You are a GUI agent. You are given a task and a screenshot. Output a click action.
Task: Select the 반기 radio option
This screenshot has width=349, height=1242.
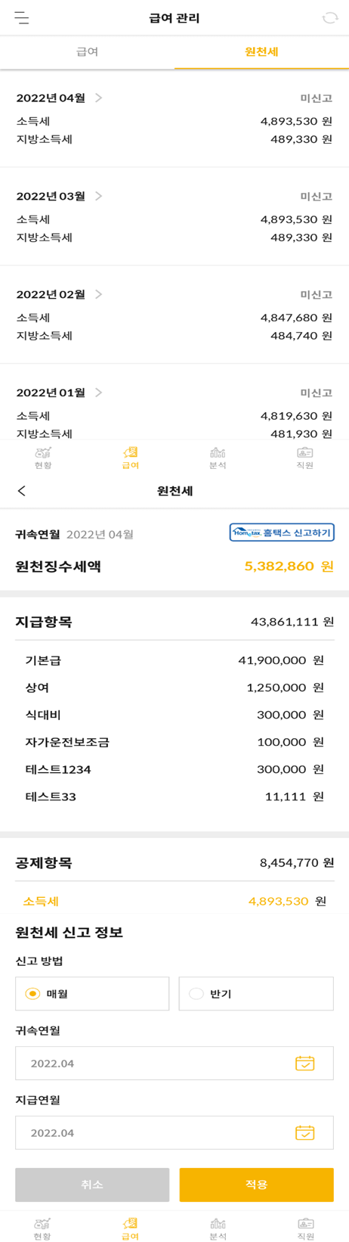pyautogui.click(x=256, y=993)
